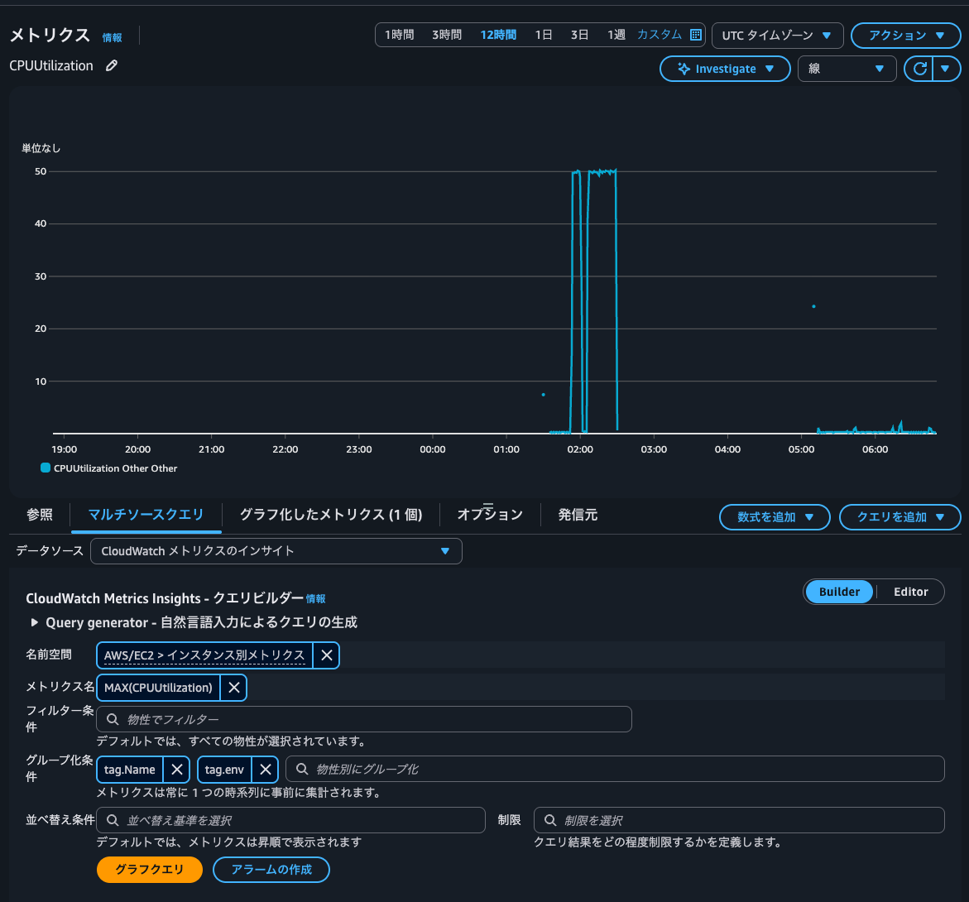Open the クエリビルダー 情報 link
The image size is (969, 902).
coord(316,598)
